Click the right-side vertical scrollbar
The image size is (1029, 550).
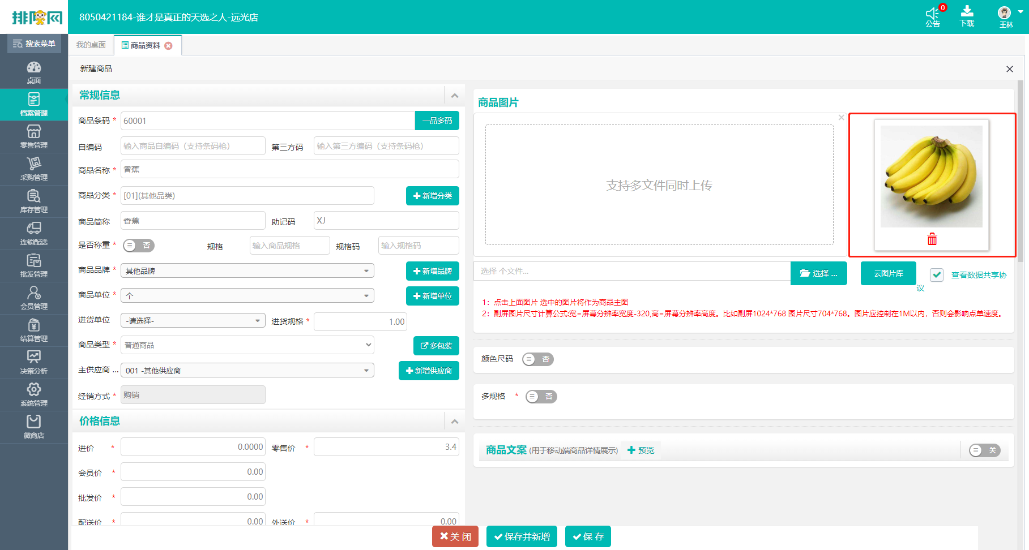pos(1021,170)
